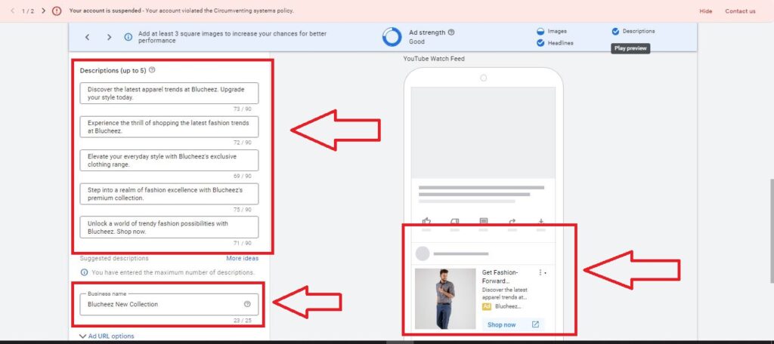Show next ad strength suggestion
Image resolution: width=774 pixels, height=344 pixels.
109,37
